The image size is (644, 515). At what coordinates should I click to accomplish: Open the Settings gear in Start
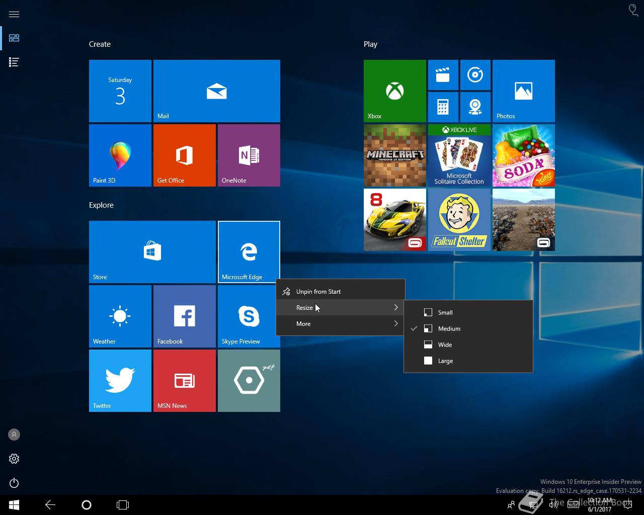[x=14, y=459]
